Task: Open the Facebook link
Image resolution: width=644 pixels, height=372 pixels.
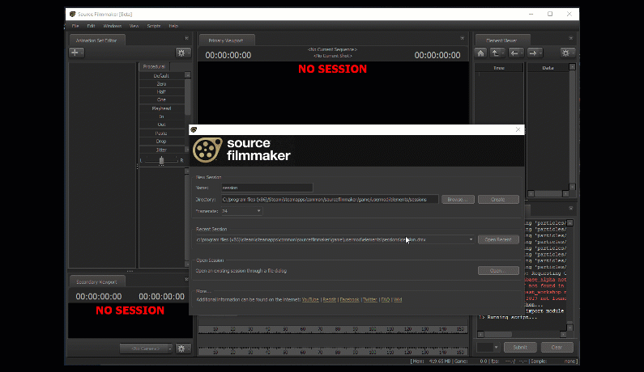Action: click(x=349, y=300)
